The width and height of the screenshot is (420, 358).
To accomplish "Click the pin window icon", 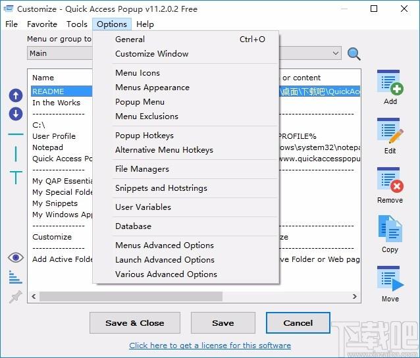I will [15, 297].
